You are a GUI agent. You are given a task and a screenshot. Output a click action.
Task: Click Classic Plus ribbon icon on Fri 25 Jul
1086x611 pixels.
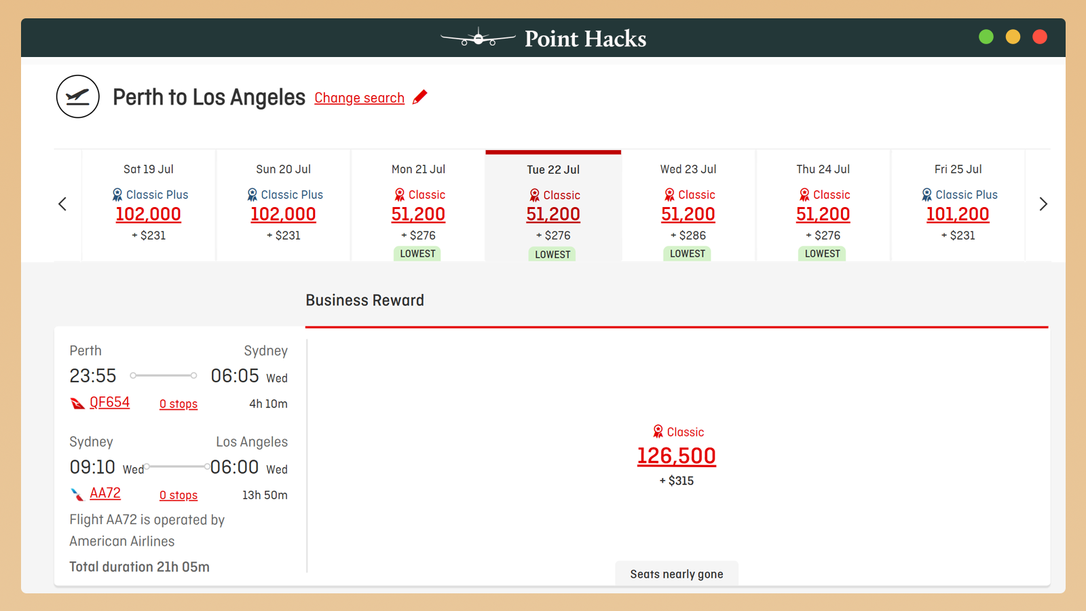tap(927, 195)
